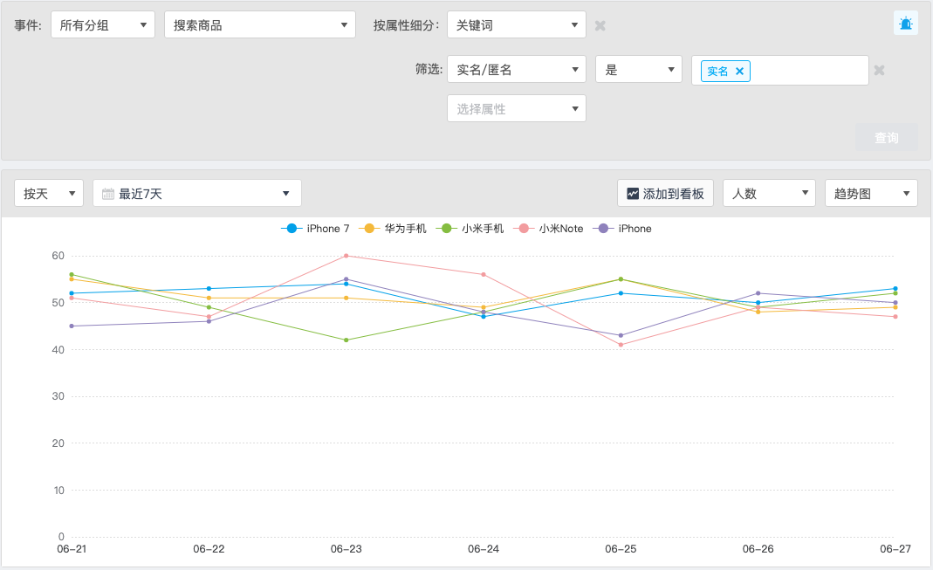Click the 筛选: label
933x570 pixels.
click(429, 70)
